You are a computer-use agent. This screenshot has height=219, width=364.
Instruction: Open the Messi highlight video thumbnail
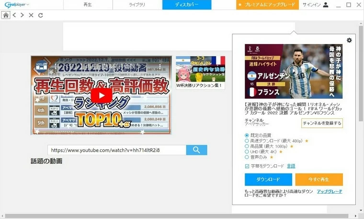[x=294, y=71]
